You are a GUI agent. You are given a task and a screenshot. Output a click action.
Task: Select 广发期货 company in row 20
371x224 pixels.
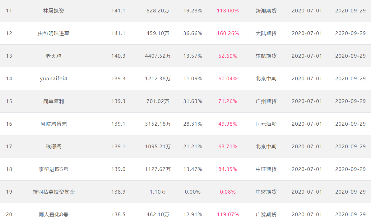pos(266,215)
